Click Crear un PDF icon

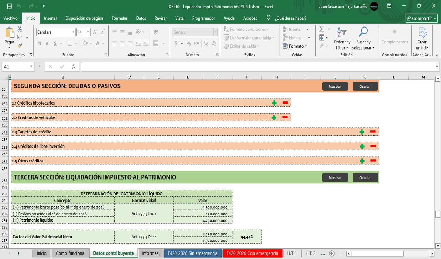click(422, 39)
